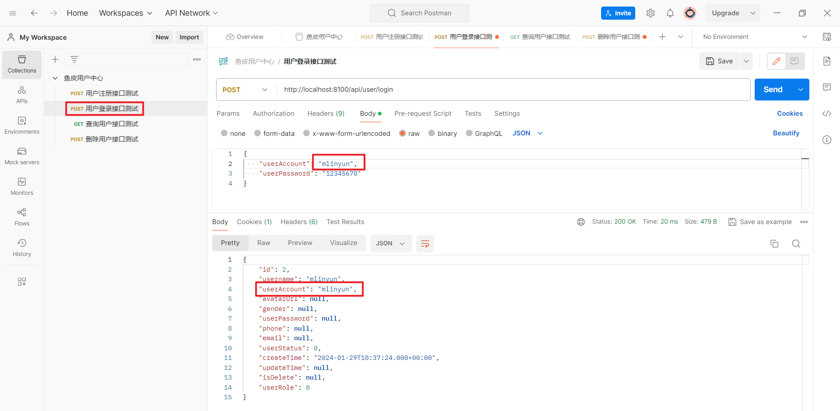840x411 pixels.
Task: Click the Send button
Action: 773,90
